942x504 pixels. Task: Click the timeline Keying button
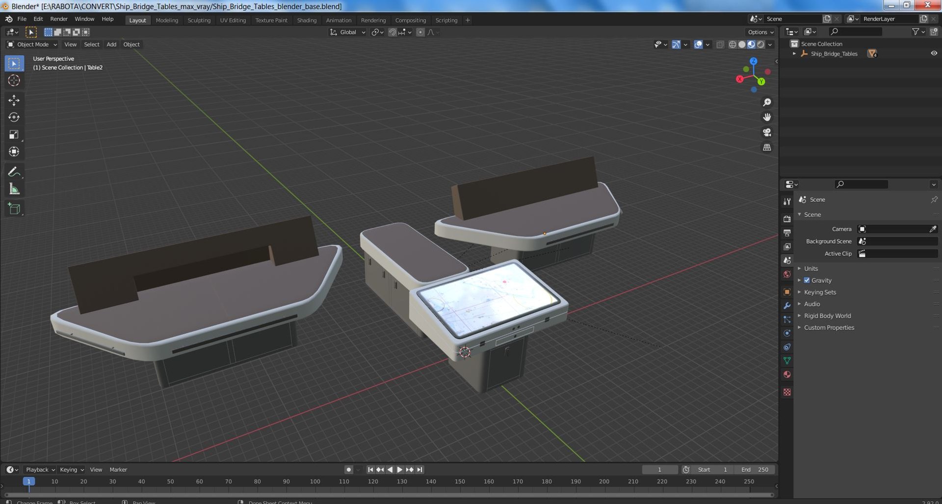tap(72, 470)
